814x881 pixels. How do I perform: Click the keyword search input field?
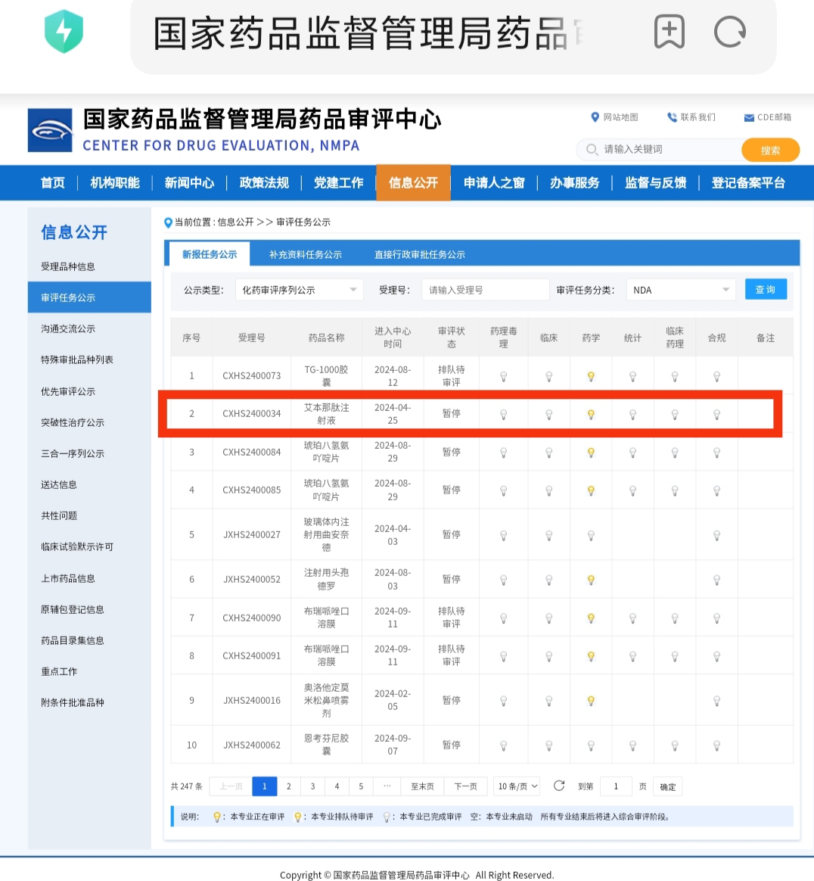(660, 149)
